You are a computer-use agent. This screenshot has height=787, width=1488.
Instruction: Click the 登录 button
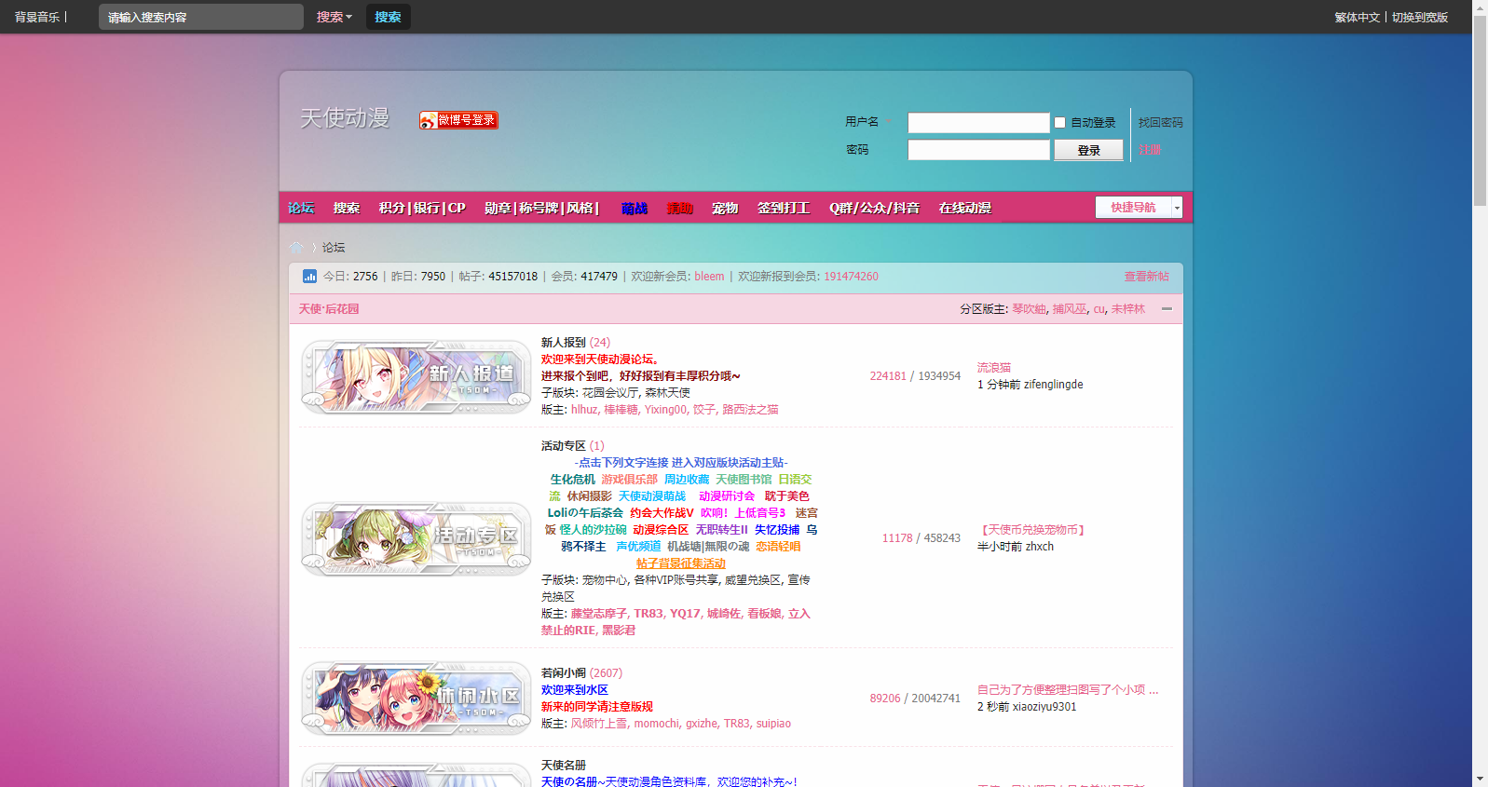click(1088, 150)
